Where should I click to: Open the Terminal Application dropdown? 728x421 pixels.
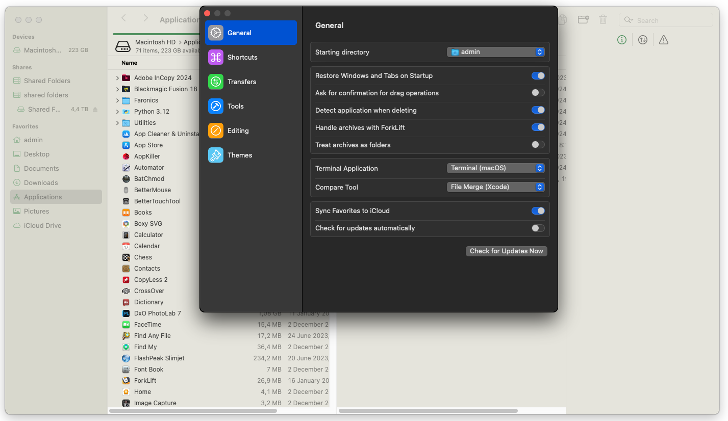495,168
